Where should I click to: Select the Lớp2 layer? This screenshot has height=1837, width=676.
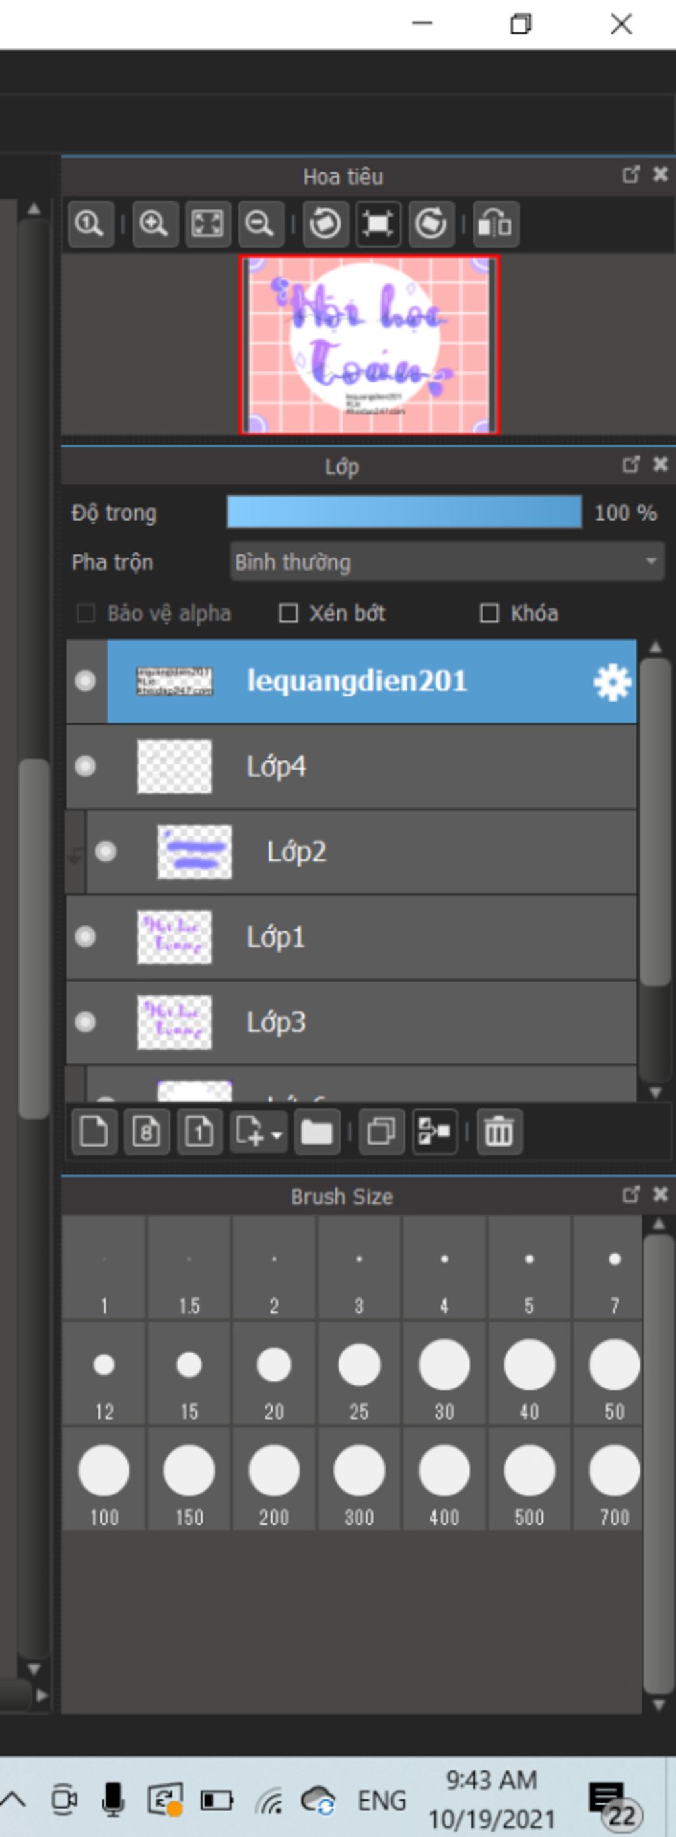pyautogui.click(x=361, y=851)
